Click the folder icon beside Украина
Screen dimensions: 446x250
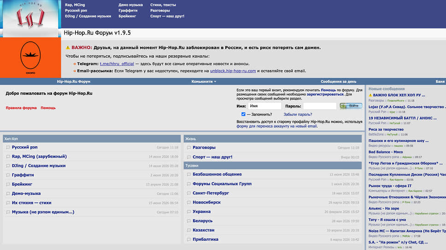(x=189, y=212)
